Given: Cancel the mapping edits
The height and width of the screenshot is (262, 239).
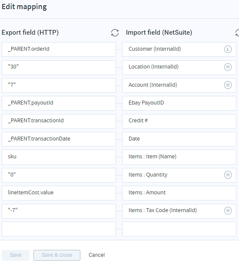Looking at the screenshot, I should (97, 255).
